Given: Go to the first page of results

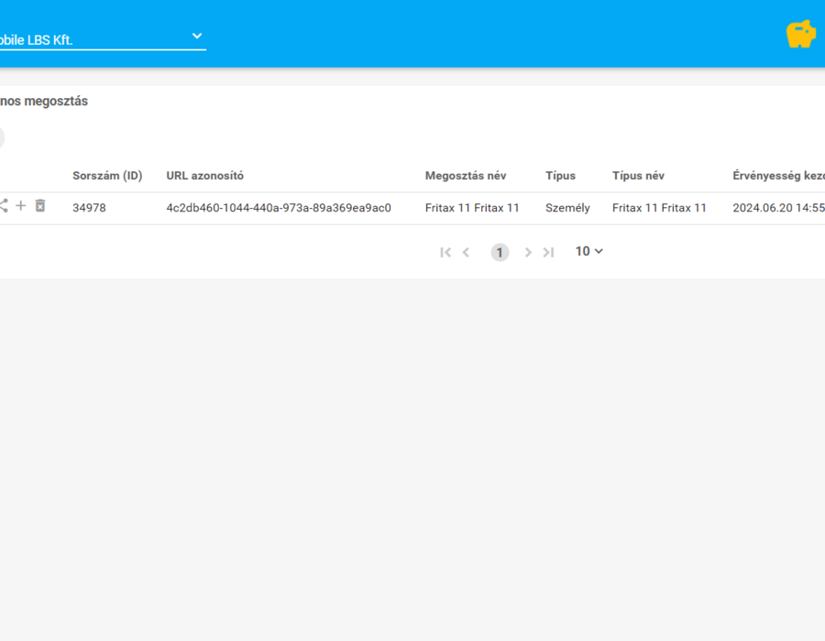Looking at the screenshot, I should [x=445, y=253].
